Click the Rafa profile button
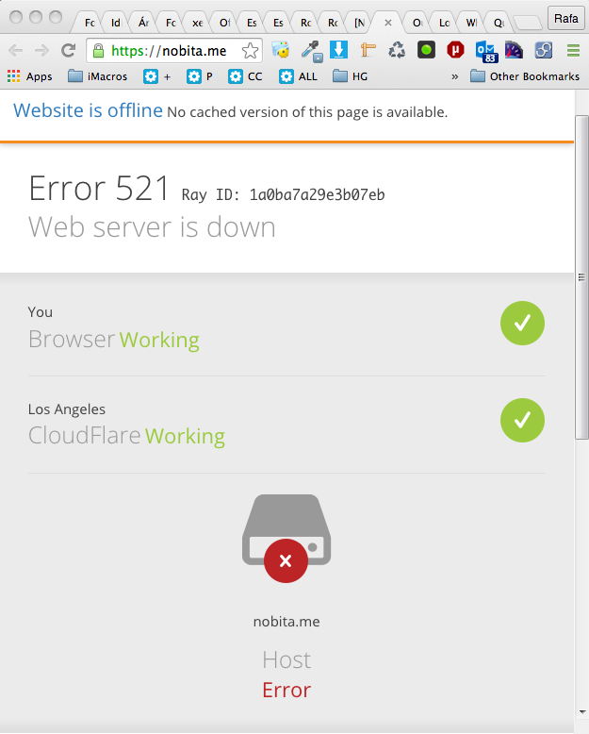This screenshot has height=734, width=589. point(566,19)
